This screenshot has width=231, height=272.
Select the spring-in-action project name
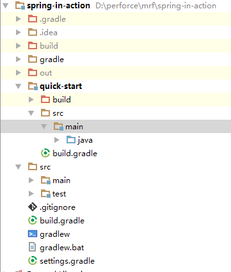[x=58, y=6]
